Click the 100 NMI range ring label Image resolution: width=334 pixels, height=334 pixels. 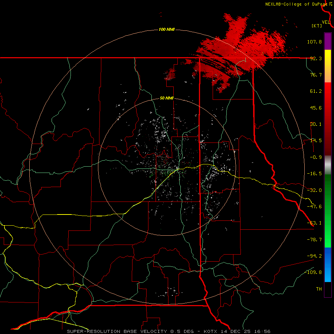167,29
